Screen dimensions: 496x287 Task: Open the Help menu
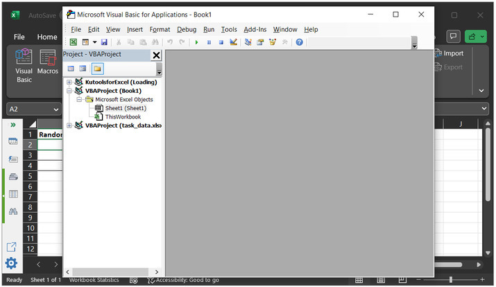pyautogui.click(x=311, y=29)
